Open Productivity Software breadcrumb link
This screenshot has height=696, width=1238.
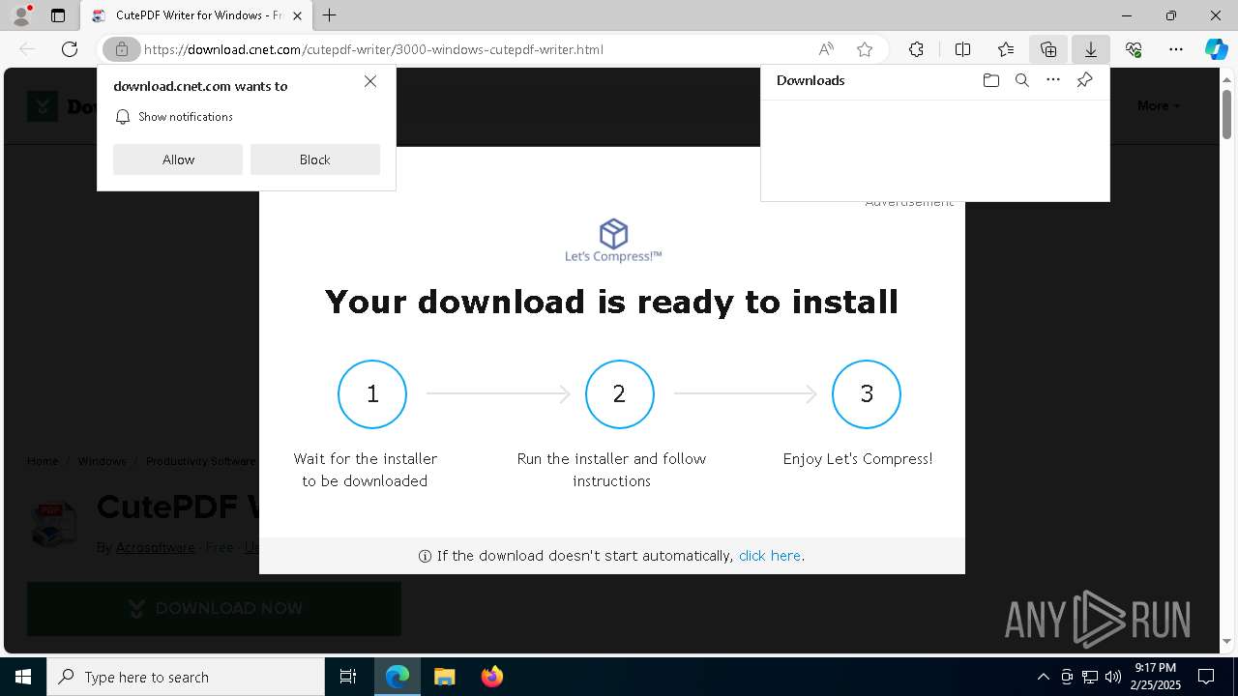coord(200,461)
